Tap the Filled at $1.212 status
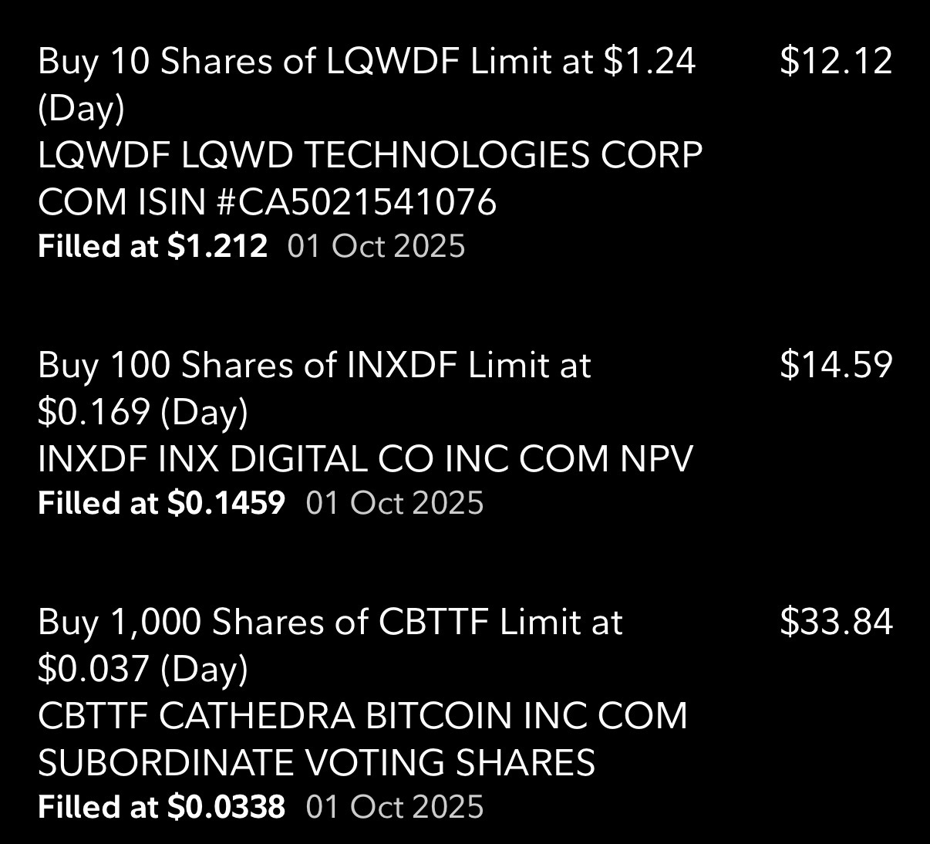The image size is (930, 844). [153, 246]
